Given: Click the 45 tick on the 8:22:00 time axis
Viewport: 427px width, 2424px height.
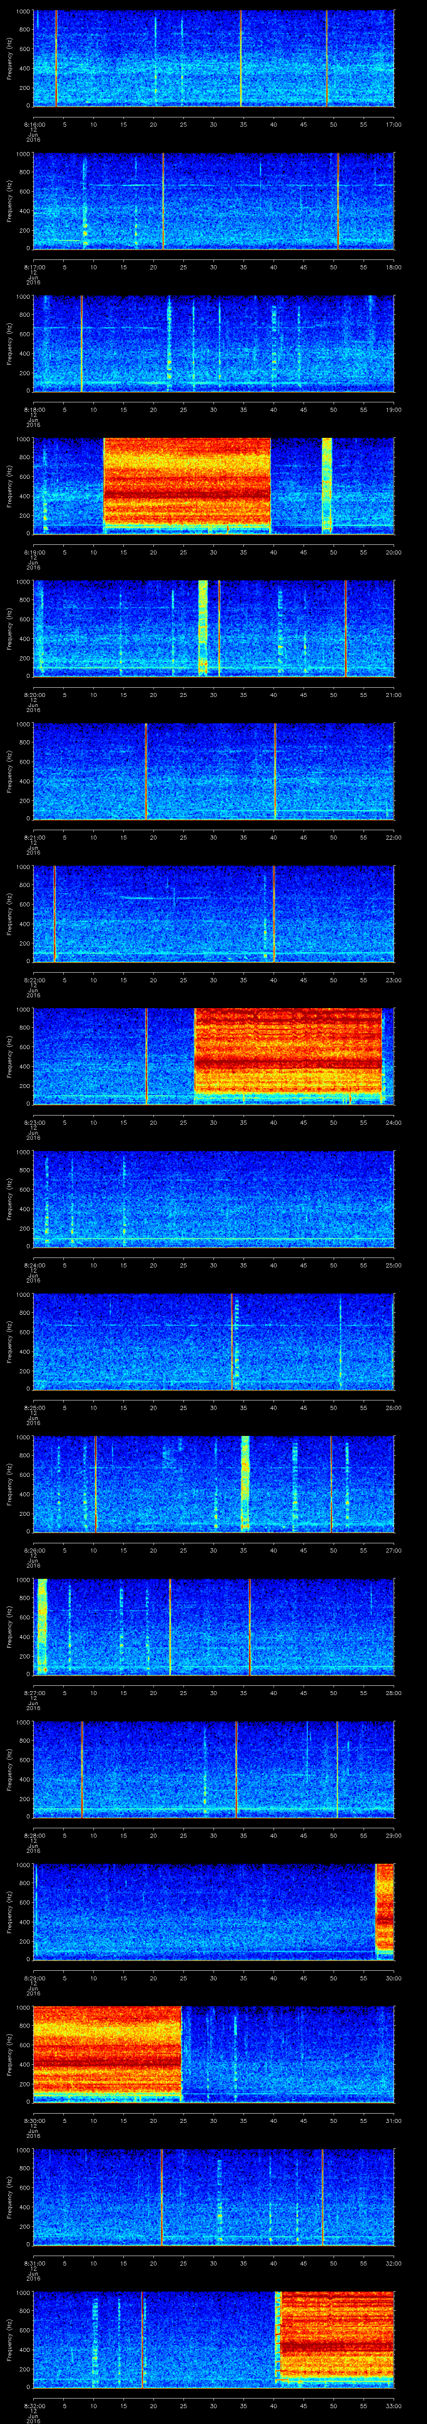Looking at the screenshot, I should pos(303,980).
